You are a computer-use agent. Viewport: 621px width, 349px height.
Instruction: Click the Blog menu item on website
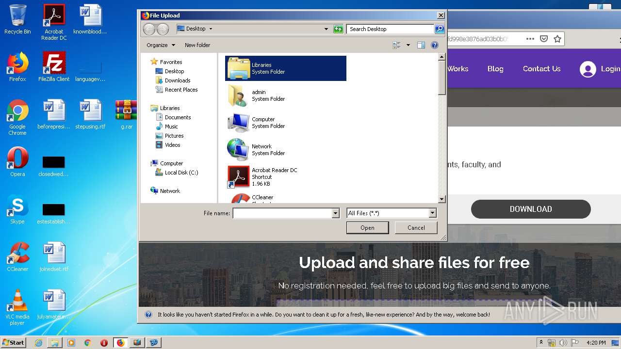point(495,69)
